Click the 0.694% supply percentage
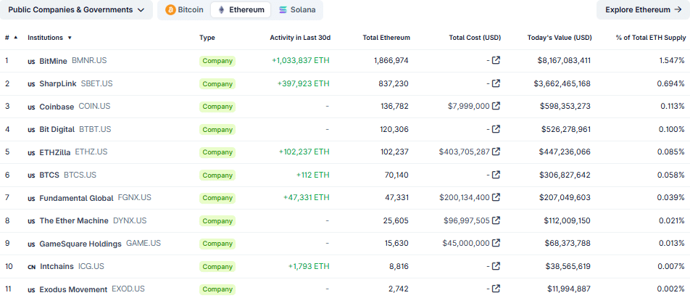 click(671, 83)
